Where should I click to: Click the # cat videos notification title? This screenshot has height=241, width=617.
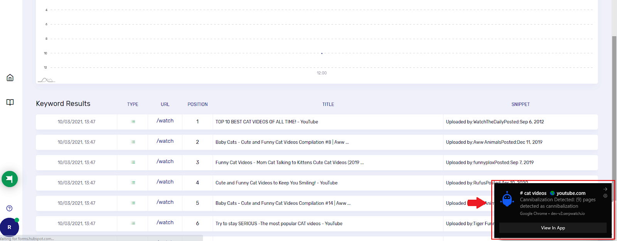pyautogui.click(x=533, y=193)
